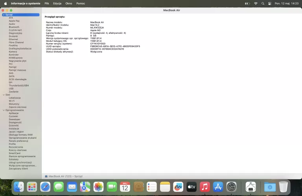Open Contacts app in the Dock
302x196 pixels.
[x=138, y=187]
